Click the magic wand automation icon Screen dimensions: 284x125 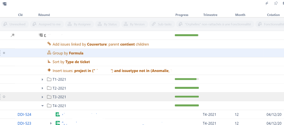point(13,35)
